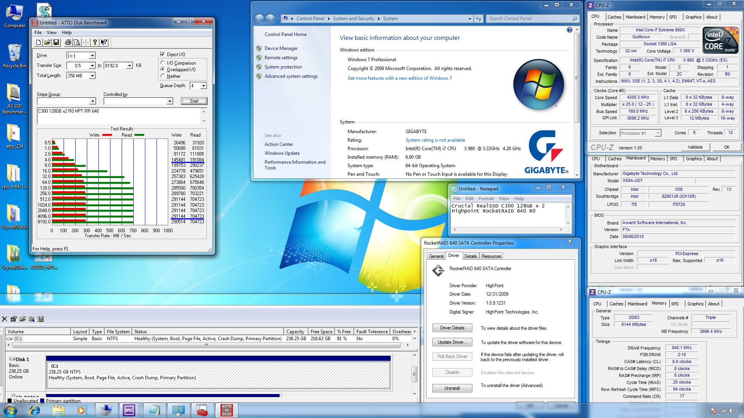Click the New file icon in ATTO toolbar
The image size is (744, 418).
click(x=38, y=43)
